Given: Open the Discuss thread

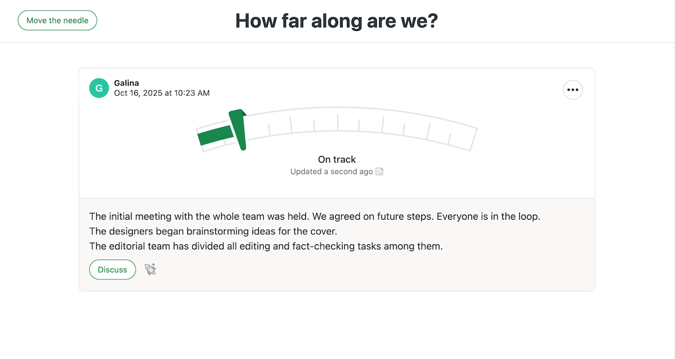Looking at the screenshot, I should pyautogui.click(x=112, y=270).
